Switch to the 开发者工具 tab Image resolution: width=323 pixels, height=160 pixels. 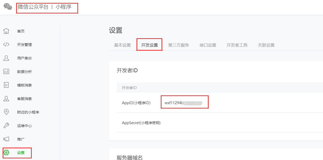[237, 45]
